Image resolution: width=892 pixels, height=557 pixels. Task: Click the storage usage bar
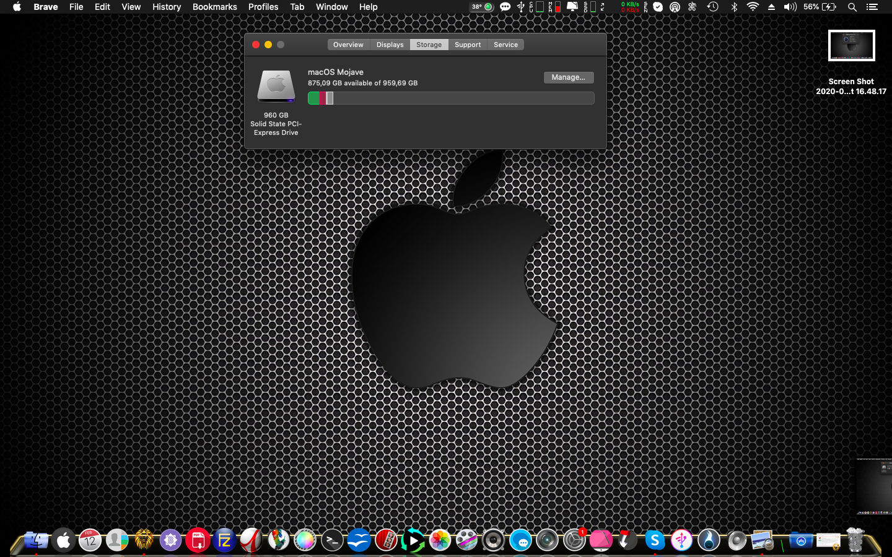(x=451, y=98)
